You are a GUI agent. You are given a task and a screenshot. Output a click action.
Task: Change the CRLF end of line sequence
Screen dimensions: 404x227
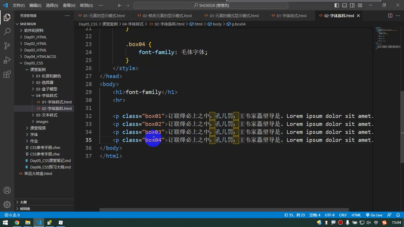[343, 215]
